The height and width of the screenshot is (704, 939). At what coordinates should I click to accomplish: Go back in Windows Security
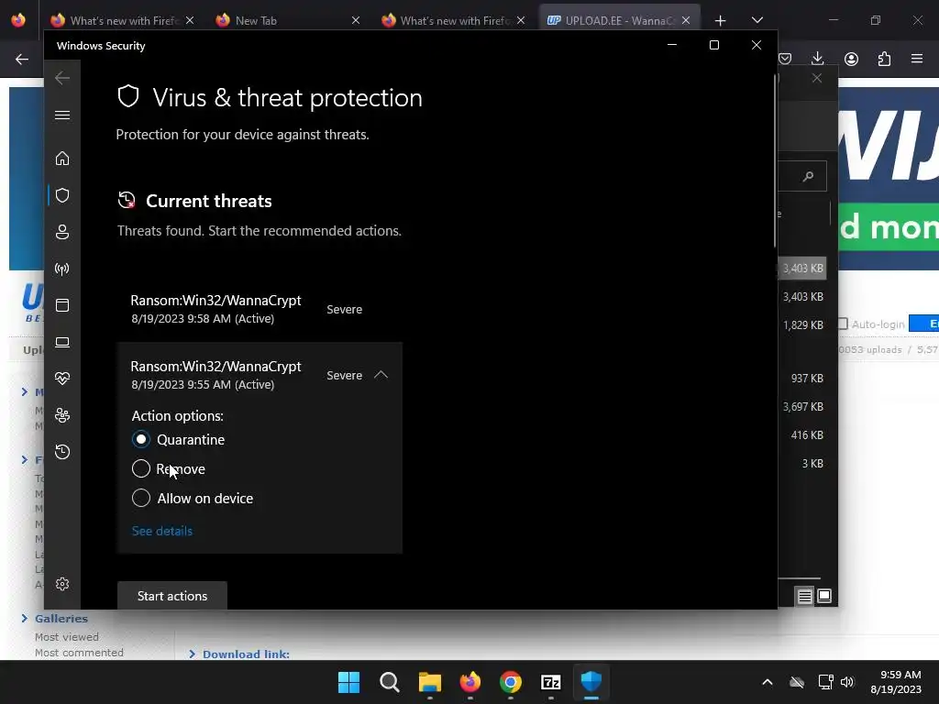click(x=62, y=78)
